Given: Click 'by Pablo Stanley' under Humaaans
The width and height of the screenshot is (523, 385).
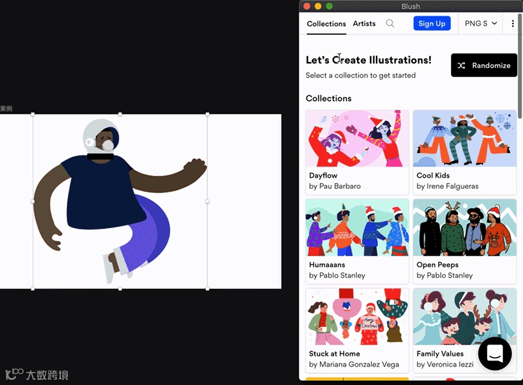Looking at the screenshot, I should point(337,276).
